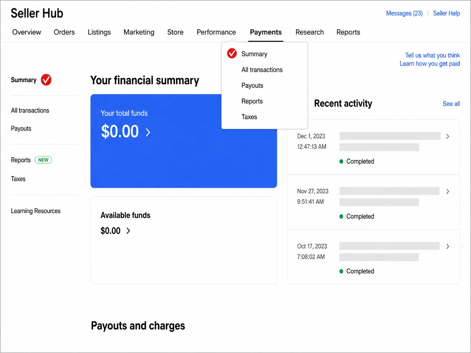Click the total funds chevron arrow
471x353 pixels.
click(x=148, y=132)
